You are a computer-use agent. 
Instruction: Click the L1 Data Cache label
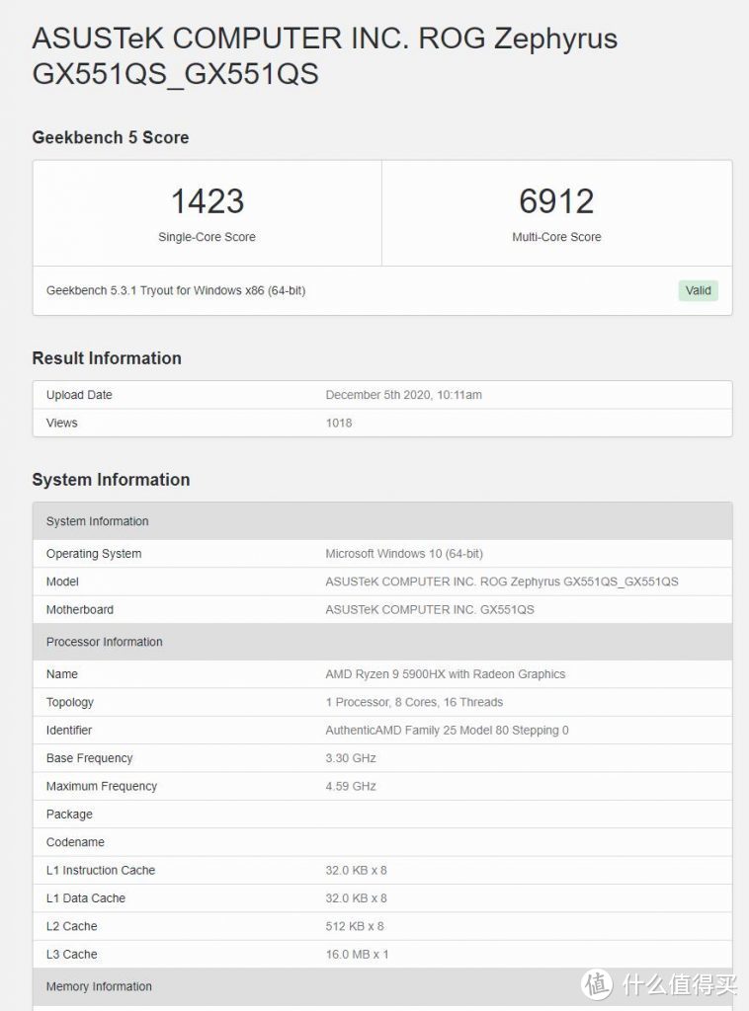(x=85, y=898)
